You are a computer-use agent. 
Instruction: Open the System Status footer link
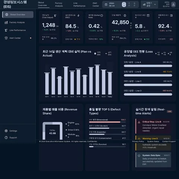click(x=153, y=141)
